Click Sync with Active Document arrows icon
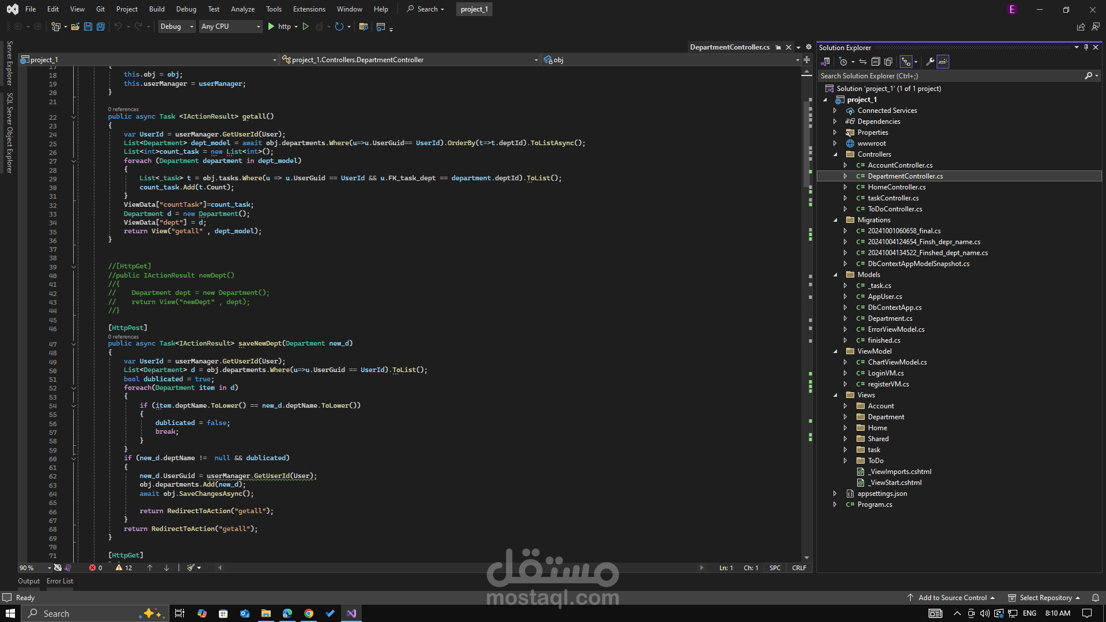Screen dimensions: 1106x622 863,62
